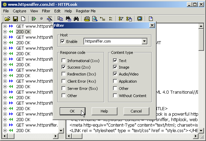Click the request list horizontal scroll thumb
This screenshot has height=141, width=206.
[11, 136]
